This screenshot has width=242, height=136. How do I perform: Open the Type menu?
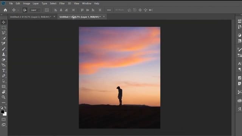44,3
